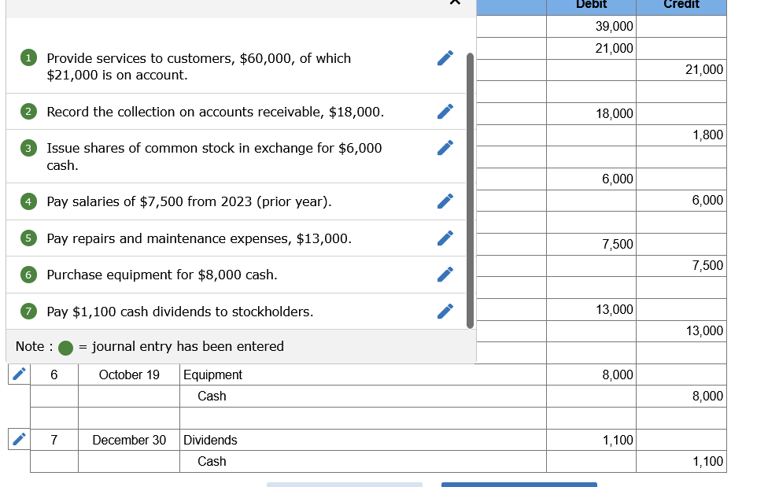Click the Dividends account cell

363,440
